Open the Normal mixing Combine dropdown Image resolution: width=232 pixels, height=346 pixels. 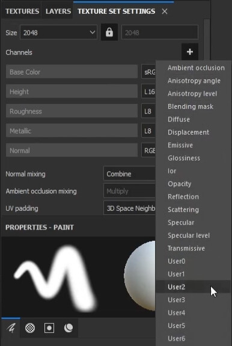[130, 174]
